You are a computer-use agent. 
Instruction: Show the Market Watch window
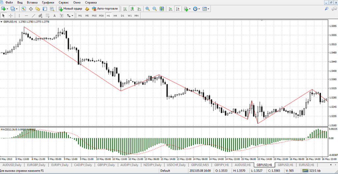(23, 9)
